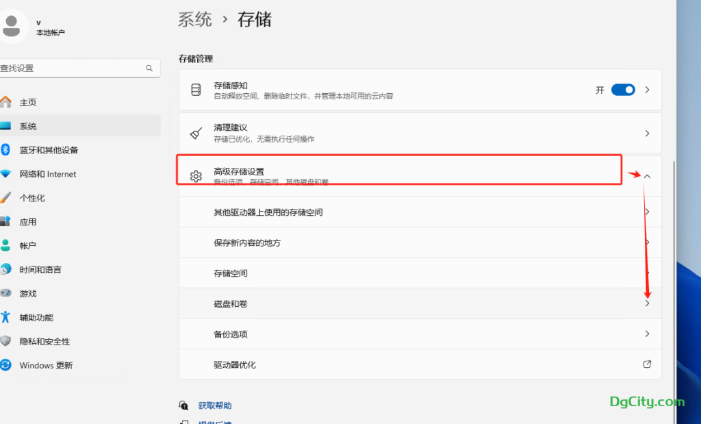Click the Windows Update (Windows 更新) icon
The width and height of the screenshot is (701, 424).
[6, 365]
